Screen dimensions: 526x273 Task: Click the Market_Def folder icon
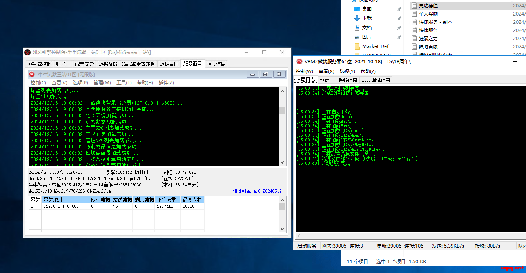[x=357, y=46]
